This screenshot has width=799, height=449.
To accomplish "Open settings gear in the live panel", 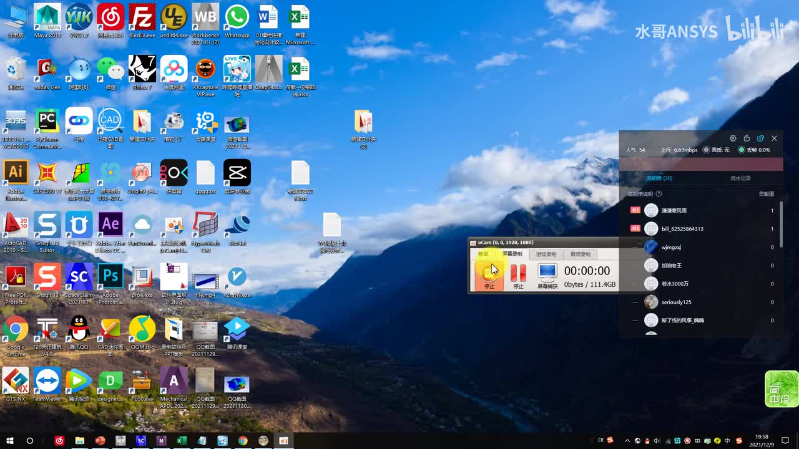I will (733, 138).
